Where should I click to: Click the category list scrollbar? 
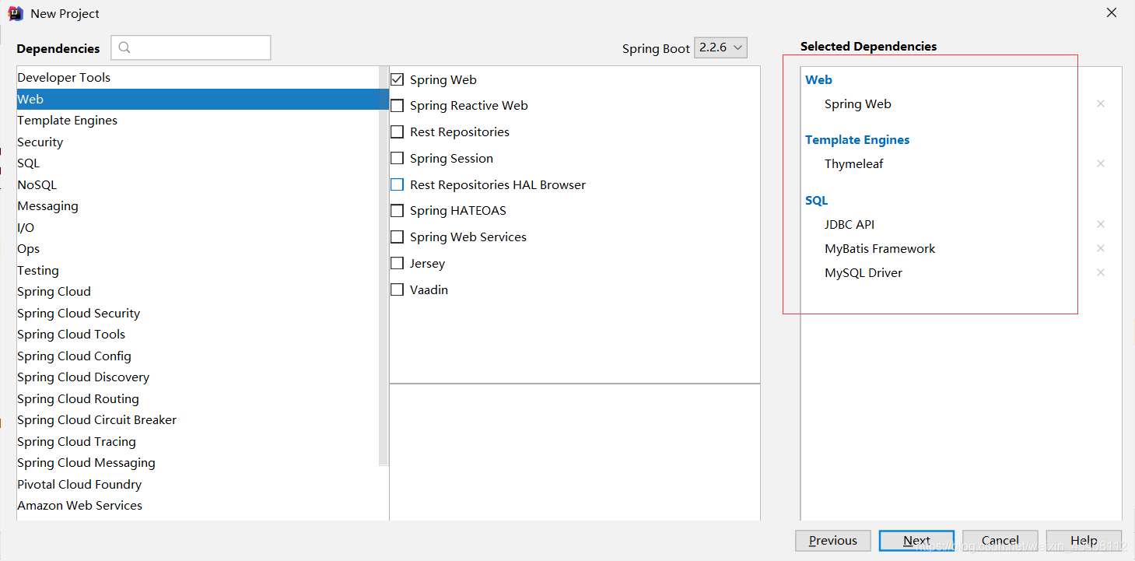(384, 266)
